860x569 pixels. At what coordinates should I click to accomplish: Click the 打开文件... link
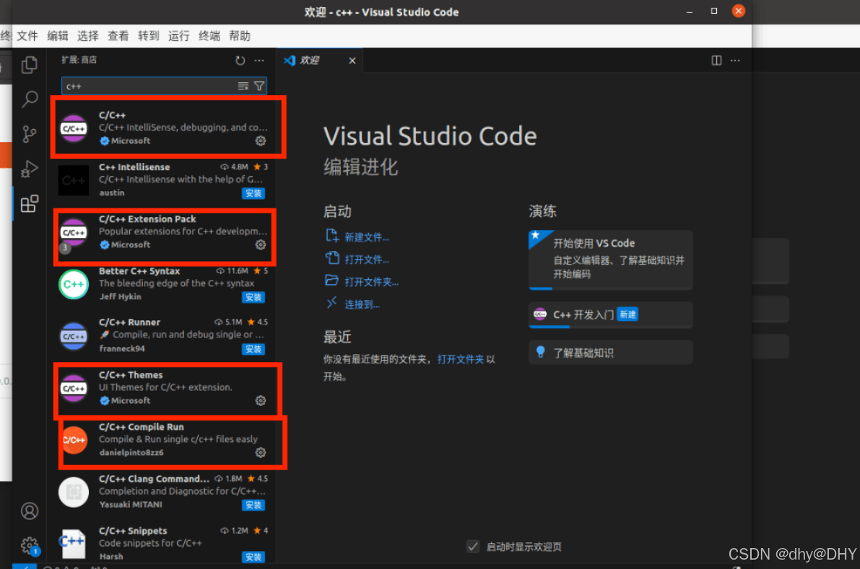[x=366, y=260]
